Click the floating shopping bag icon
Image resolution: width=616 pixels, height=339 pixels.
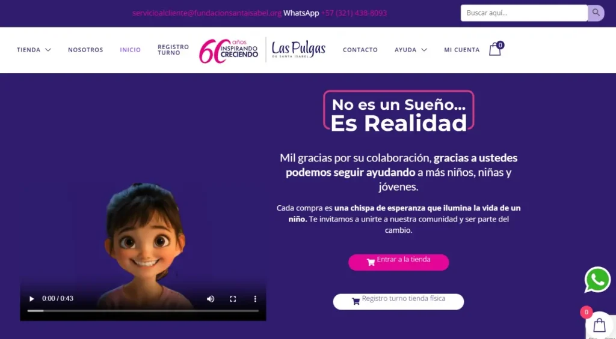coord(600,325)
